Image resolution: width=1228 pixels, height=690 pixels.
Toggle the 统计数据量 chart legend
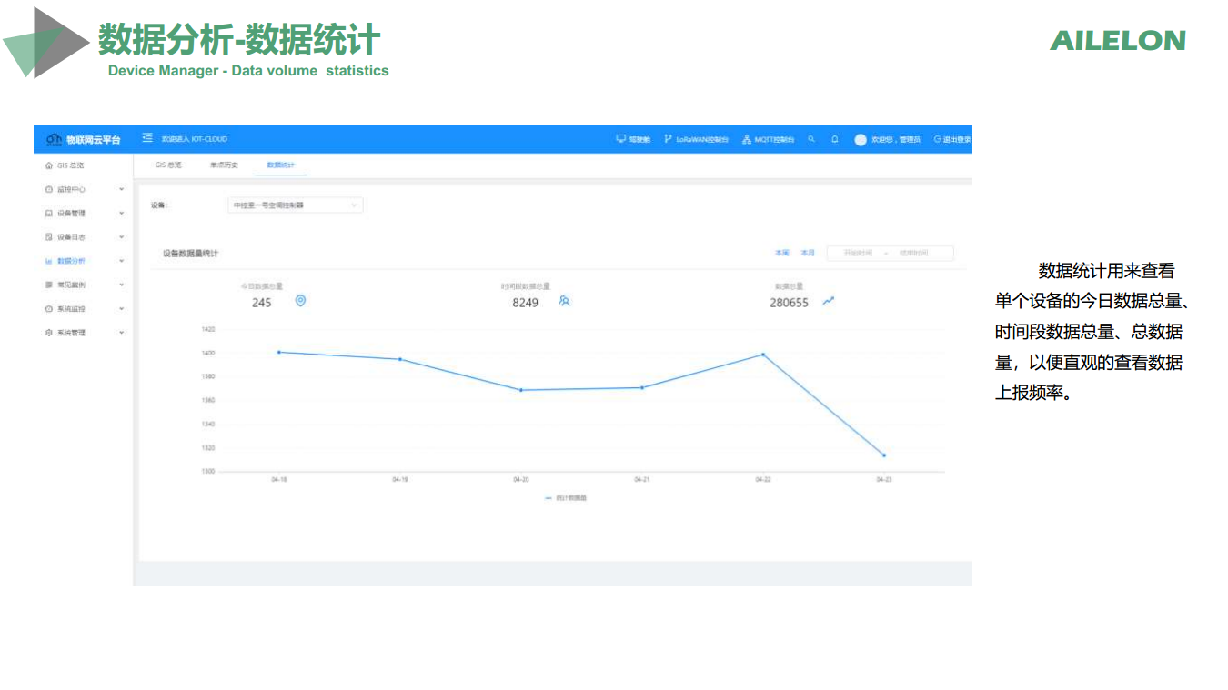click(566, 498)
